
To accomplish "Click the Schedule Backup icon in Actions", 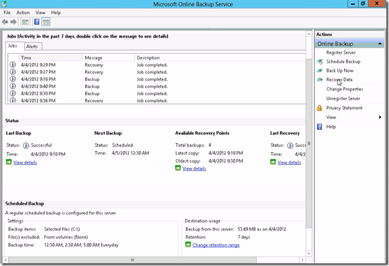I will click(x=320, y=62).
